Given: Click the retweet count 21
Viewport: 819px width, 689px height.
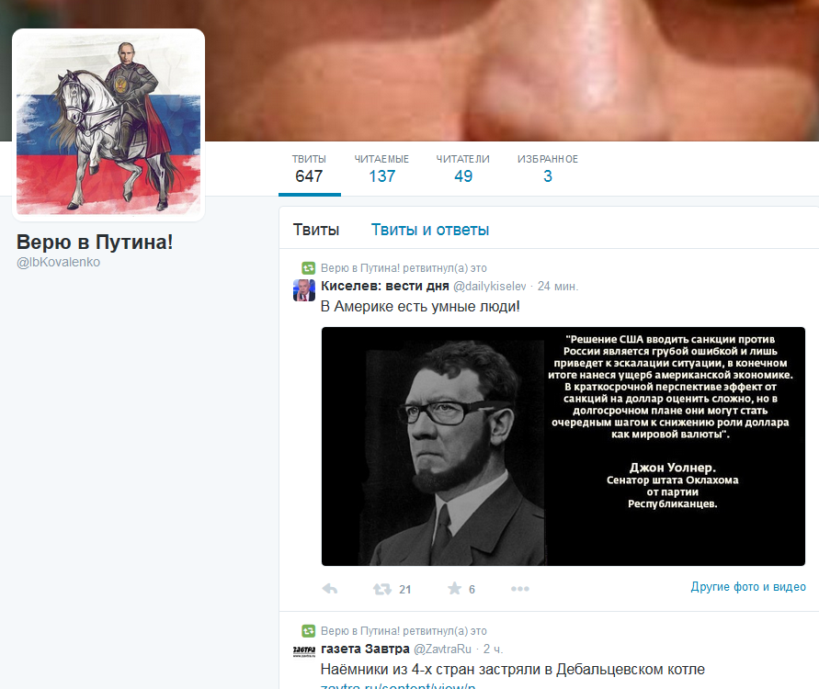Looking at the screenshot, I should (404, 589).
